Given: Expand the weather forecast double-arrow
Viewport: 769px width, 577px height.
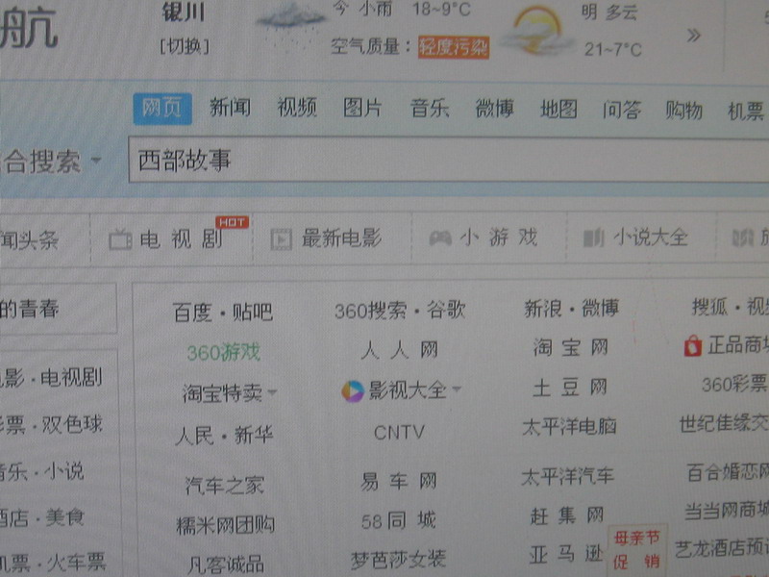Looking at the screenshot, I should [x=693, y=36].
